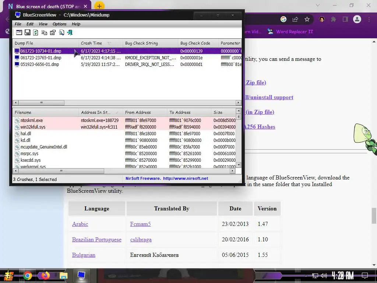Open Chrome's tab search chevron
The height and width of the screenshot is (283, 377).
318,5
